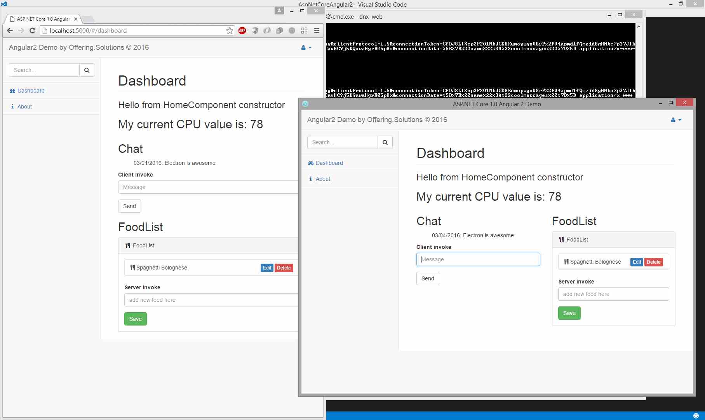The height and width of the screenshot is (420, 705).
Task: Minimize the Electron demo window
Action: pyautogui.click(x=660, y=103)
